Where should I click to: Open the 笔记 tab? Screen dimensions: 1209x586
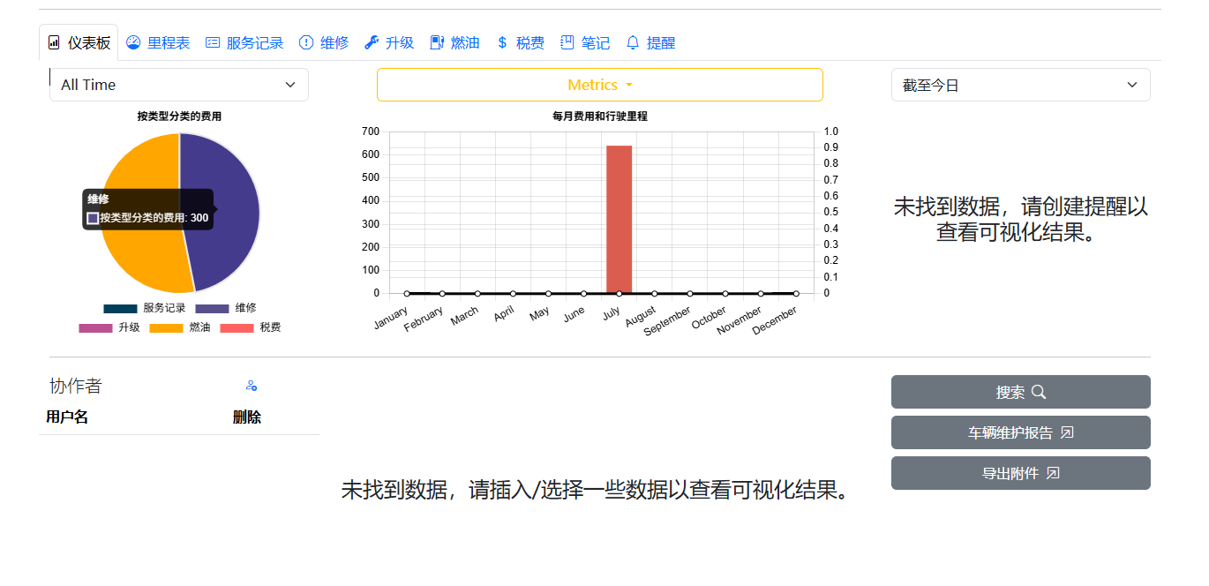click(x=585, y=42)
